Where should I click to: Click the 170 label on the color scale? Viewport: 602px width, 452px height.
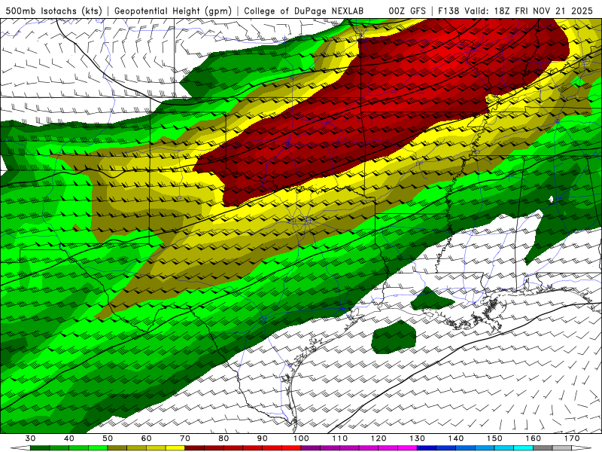tap(572, 438)
